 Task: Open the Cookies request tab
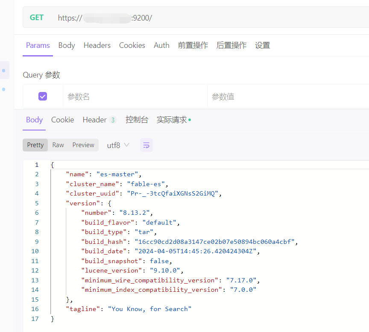(132, 45)
